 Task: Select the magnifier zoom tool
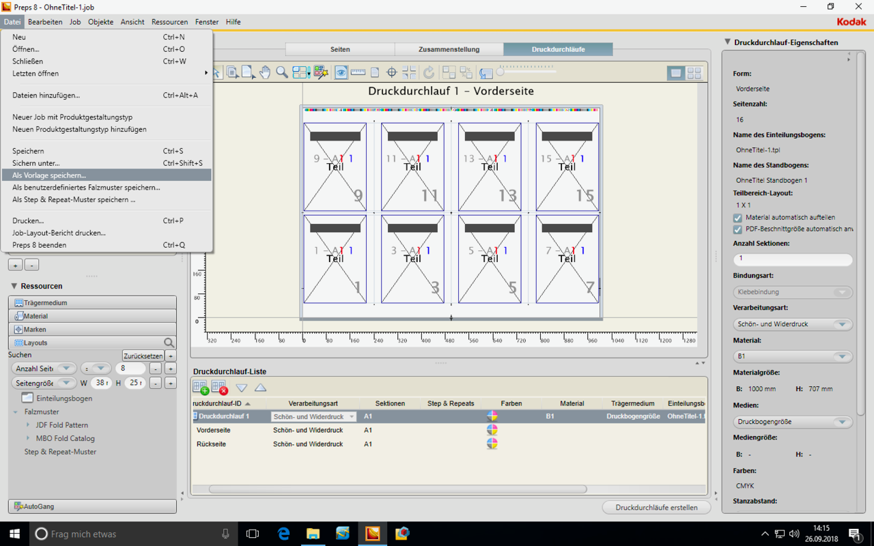coord(282,72)
